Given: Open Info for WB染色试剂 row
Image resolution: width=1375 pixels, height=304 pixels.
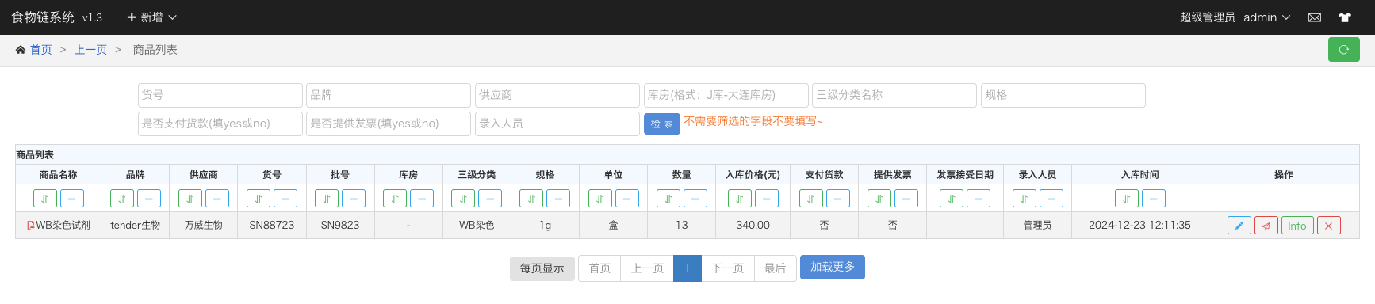Looking at the screenshot, I should [1297, 226].
